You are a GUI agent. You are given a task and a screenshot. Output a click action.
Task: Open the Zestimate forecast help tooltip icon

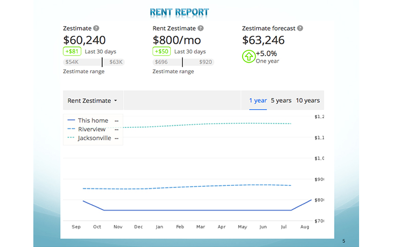click(x=300, y=29)
